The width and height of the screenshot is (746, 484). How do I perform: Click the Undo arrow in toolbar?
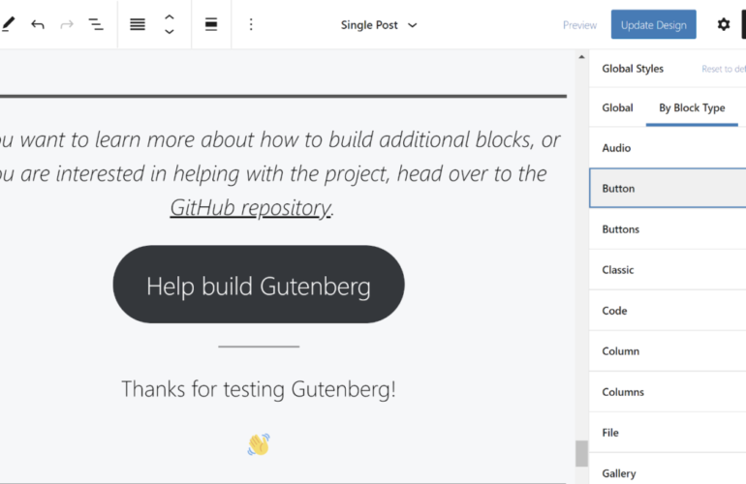(38, 24)
